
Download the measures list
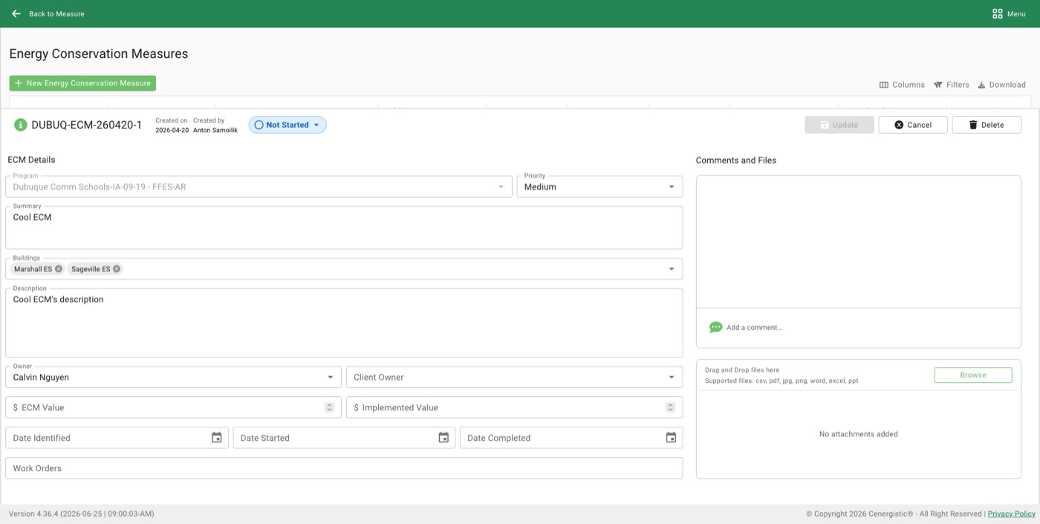click(1001, 85)
